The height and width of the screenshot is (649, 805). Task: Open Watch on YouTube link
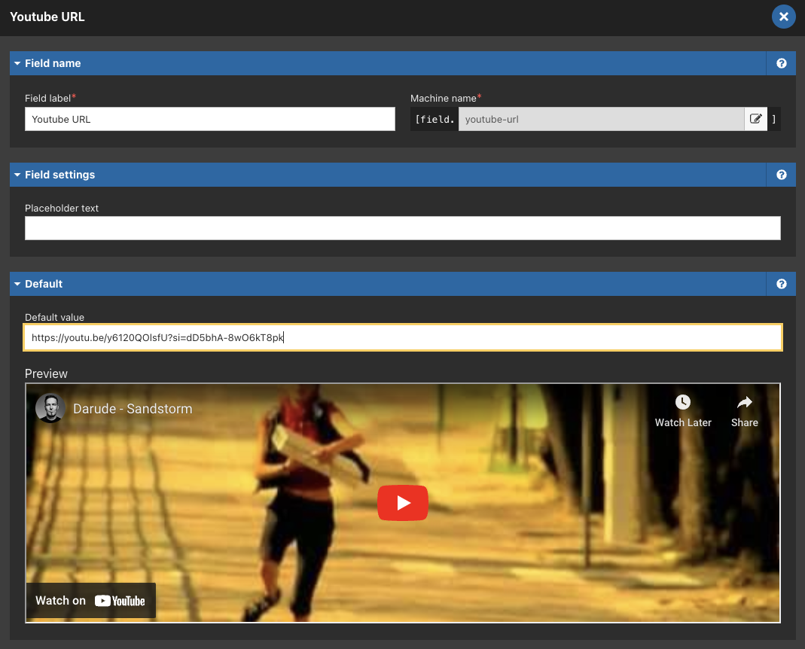90,601
